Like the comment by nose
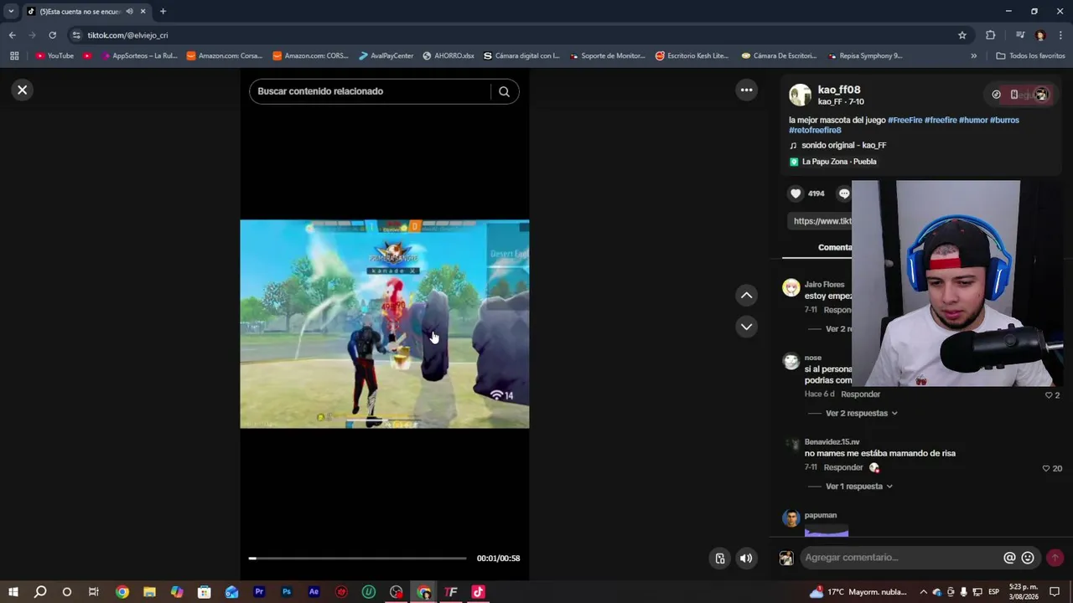The width and height of the screenshot is (1073, 603). pyautogui.click(x=1049, y=395)
